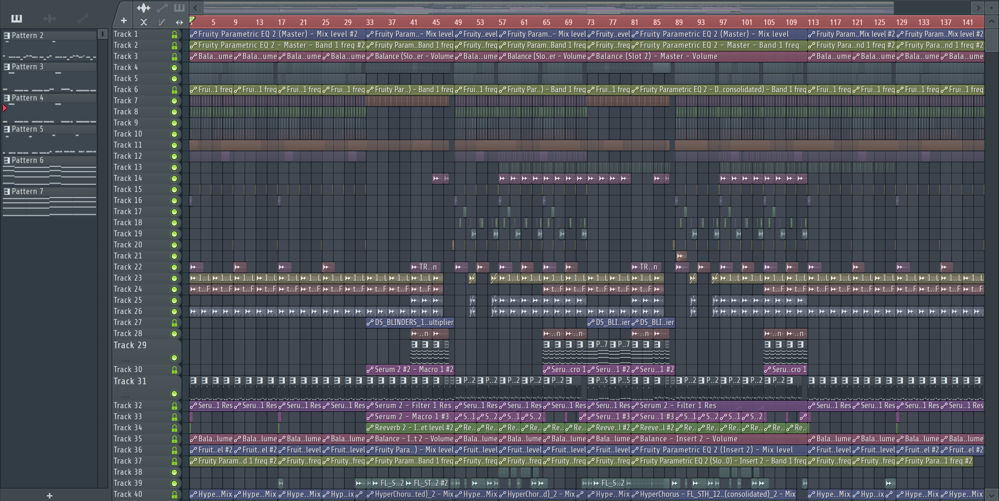
Task: Click the Track 20 name label
Action: tap(128, 245)
